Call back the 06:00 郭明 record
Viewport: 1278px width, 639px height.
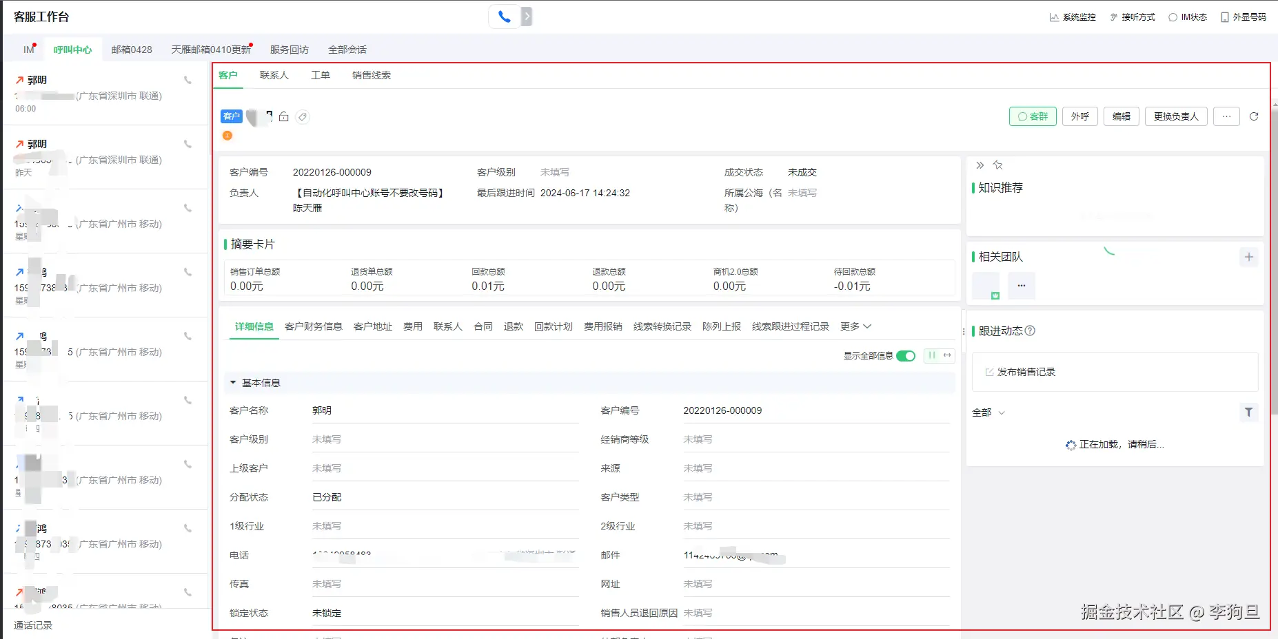pyautogui.click(x=187, y=80)
